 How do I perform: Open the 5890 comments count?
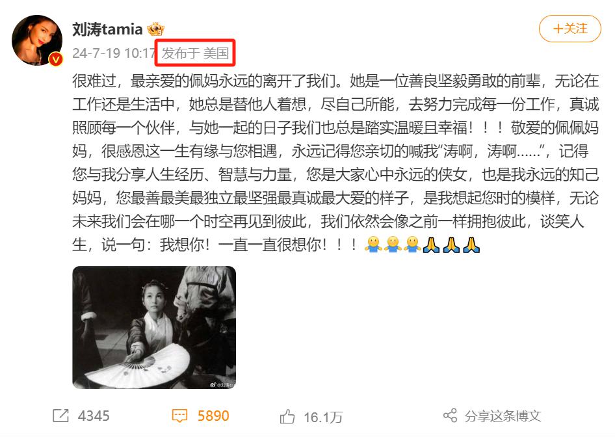(x=213, y=416)
